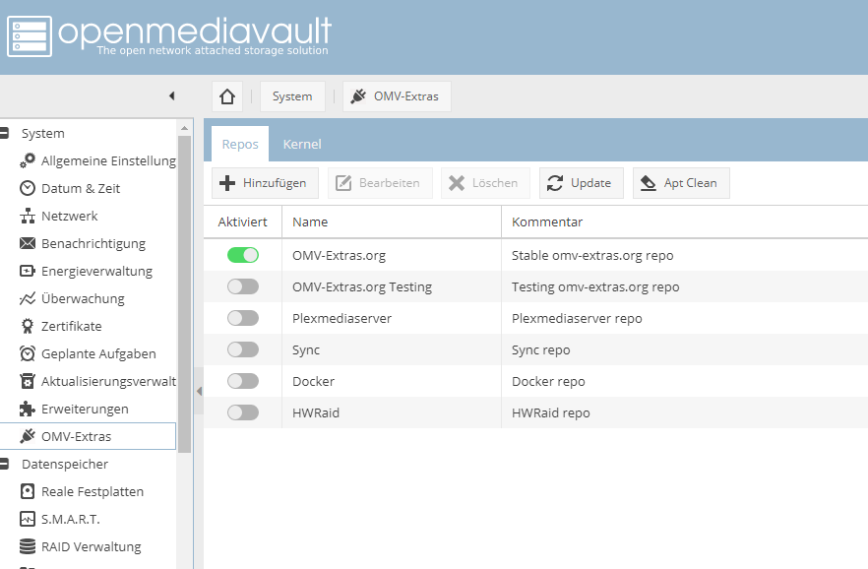Click the update icon beside Aktualisierungsverwaltung

[28, 381]
